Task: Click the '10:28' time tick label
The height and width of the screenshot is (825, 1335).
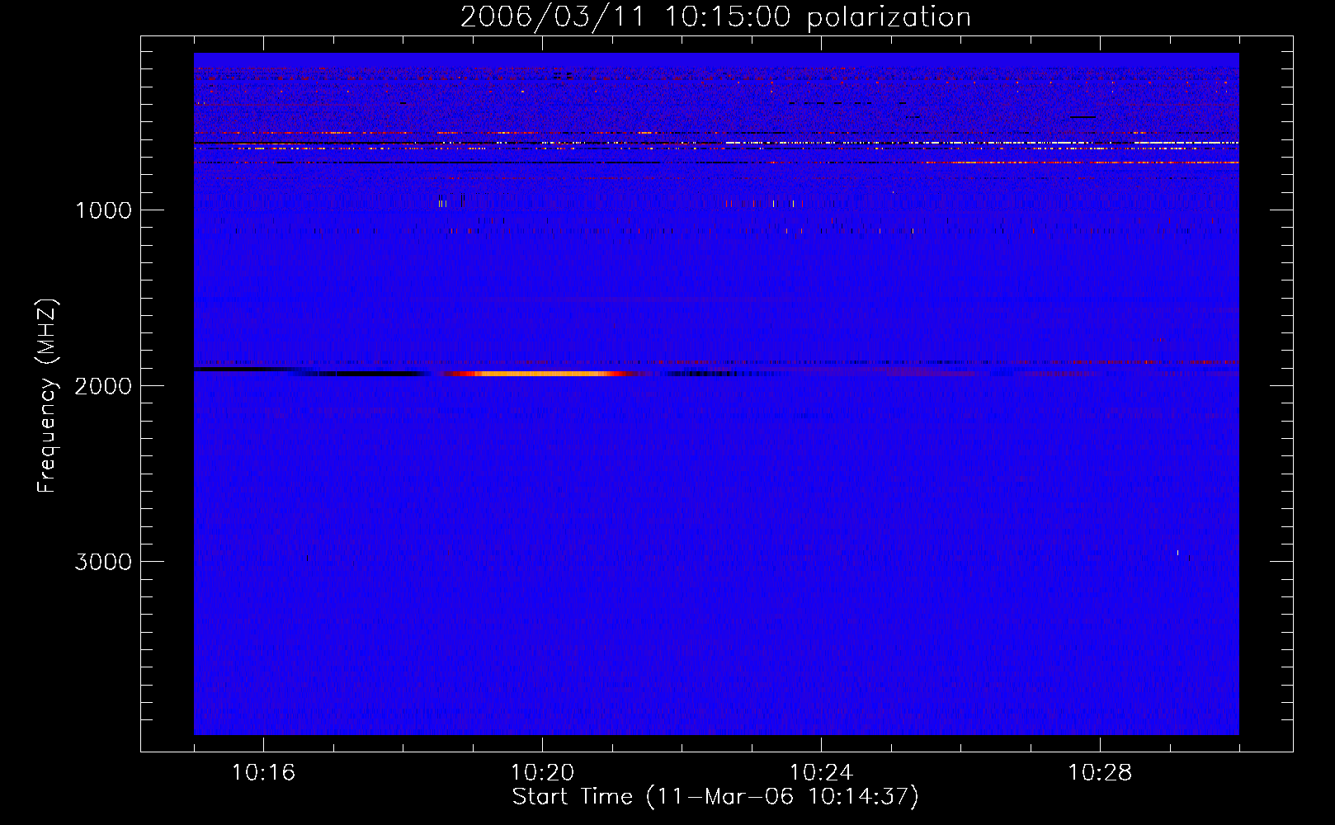Action: [1100, 773]
